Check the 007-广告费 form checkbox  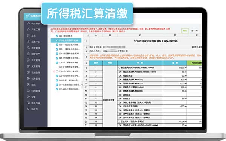point(57,67)
